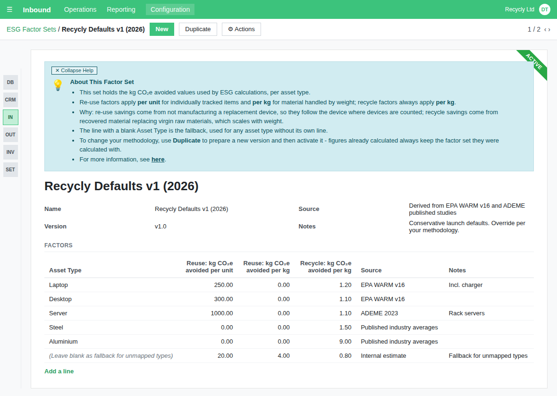This screenshot has width=557, height=396.
Task: Duplicate this factor set
Action: pyautogui.click(x=198, y=29)
